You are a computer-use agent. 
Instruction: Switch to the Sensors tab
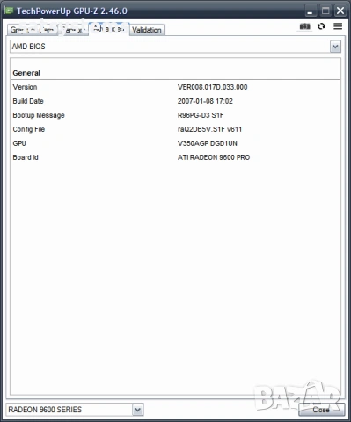point(73,30)
